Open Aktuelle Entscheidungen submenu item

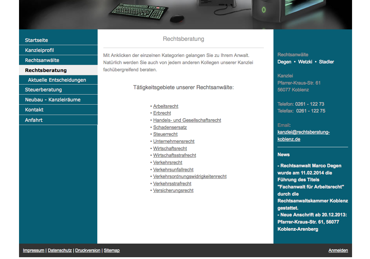coord(58,80)
